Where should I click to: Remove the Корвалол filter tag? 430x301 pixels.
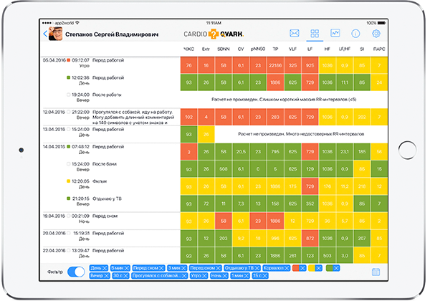[x=286, y=268]
